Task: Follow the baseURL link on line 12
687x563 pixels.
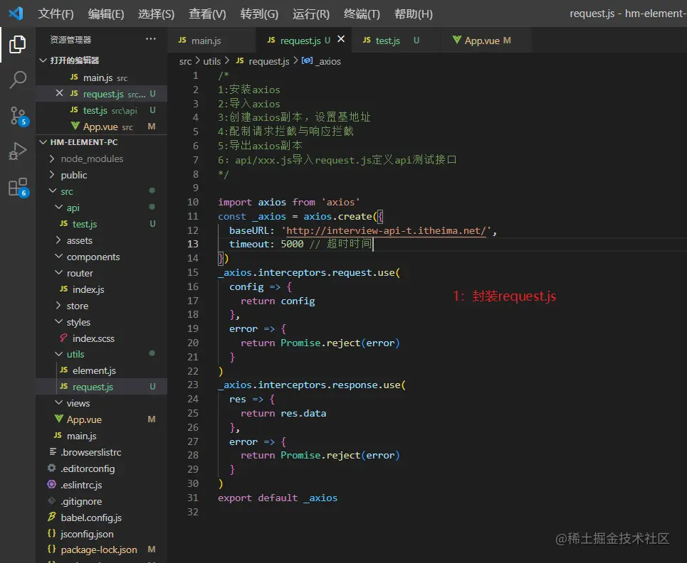Action: click(386, 230)
